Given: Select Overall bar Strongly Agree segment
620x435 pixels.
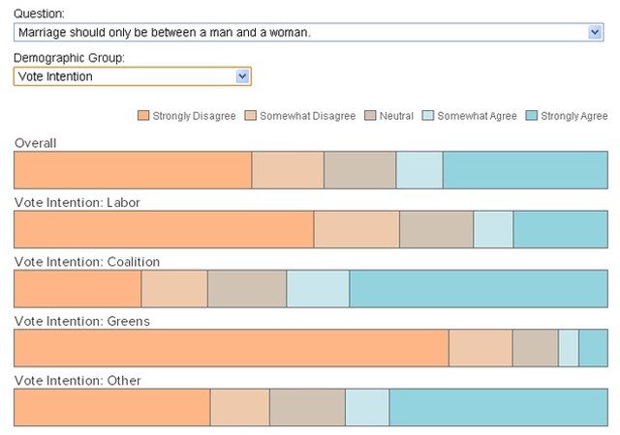Looking at the screenshot, I should [x=525, y=170].
